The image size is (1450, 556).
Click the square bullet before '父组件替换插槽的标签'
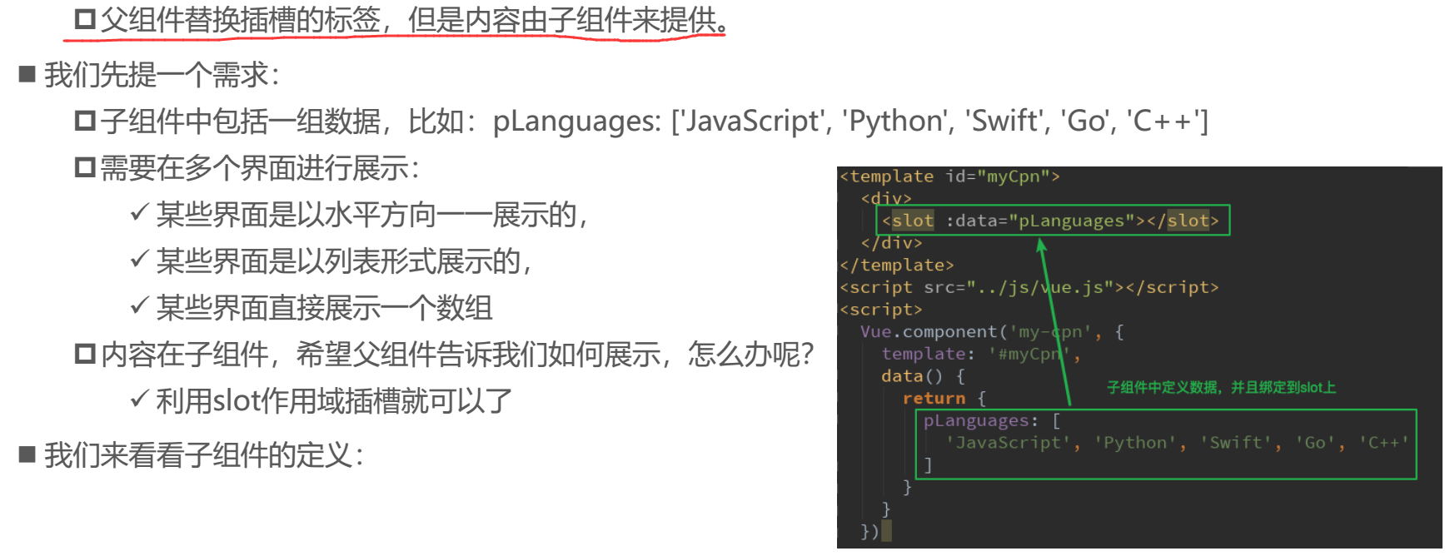[x=85, y=20]
